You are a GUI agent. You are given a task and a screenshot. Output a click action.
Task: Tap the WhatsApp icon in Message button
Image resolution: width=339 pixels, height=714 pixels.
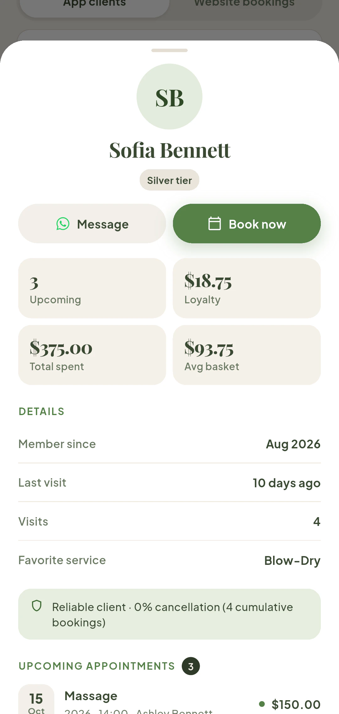pos(63,224)
